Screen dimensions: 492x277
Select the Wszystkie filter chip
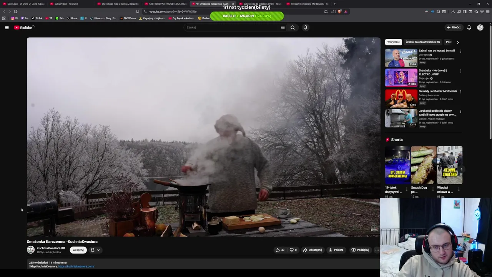coord(394,42)
